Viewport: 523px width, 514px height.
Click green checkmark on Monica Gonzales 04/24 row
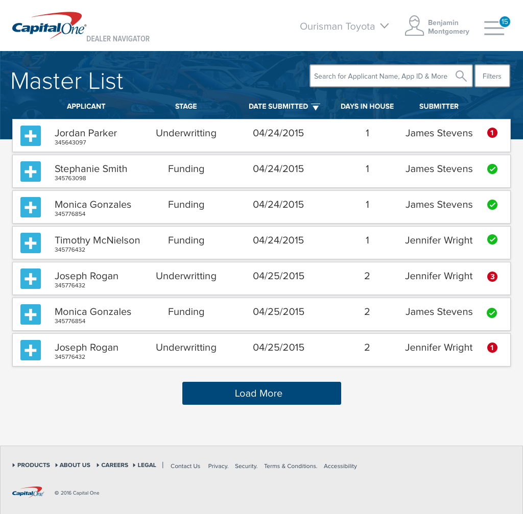click(x=492, y=204)
